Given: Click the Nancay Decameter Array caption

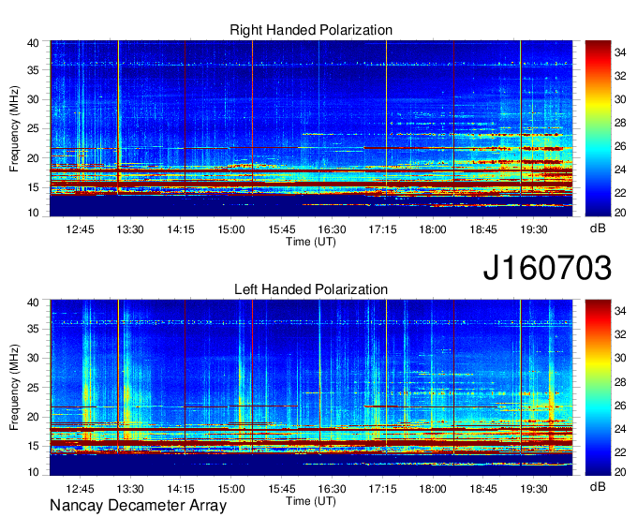Looking at the screenshot, I should tap(138, 505).
